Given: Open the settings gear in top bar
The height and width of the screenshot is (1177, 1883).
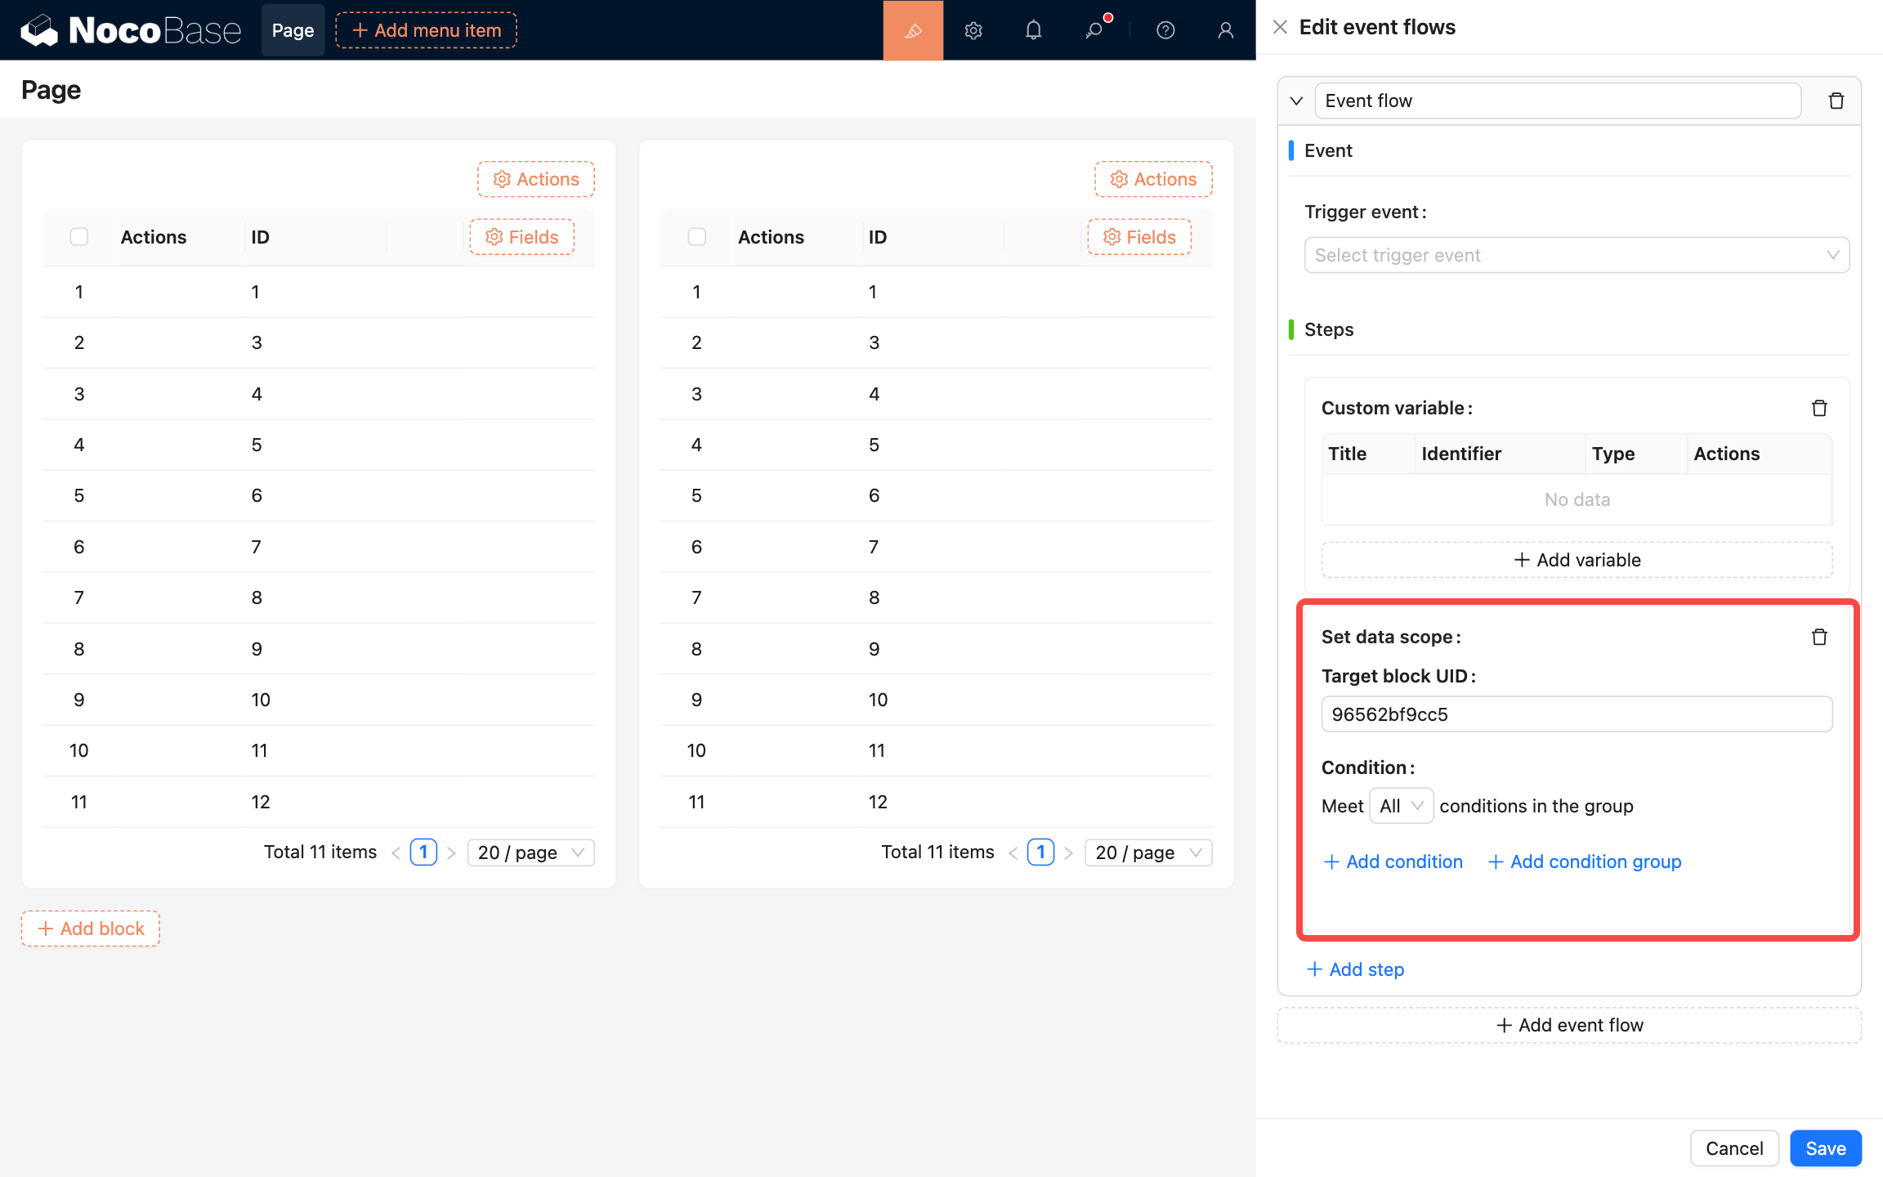Looking at the screenshot, I should (973, 30).
